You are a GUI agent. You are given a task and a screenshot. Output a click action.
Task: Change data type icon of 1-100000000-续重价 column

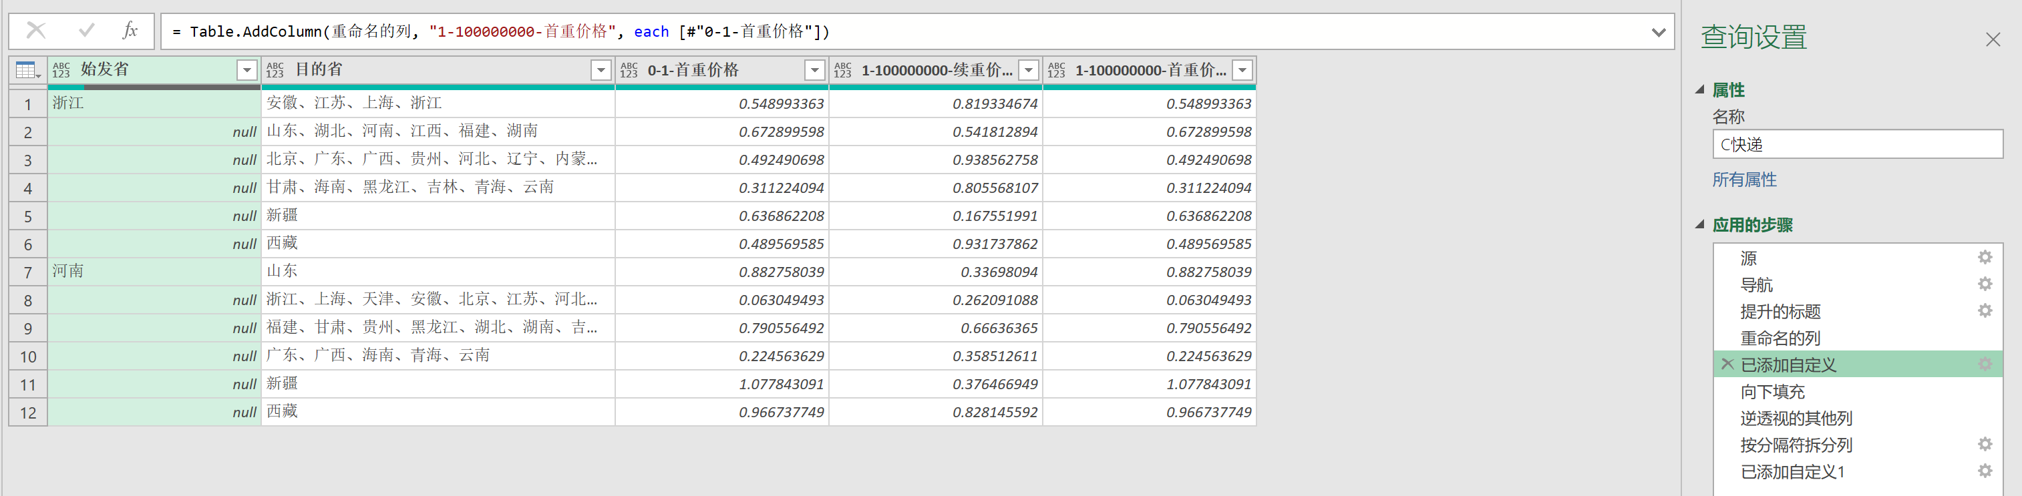click(842, 70)
